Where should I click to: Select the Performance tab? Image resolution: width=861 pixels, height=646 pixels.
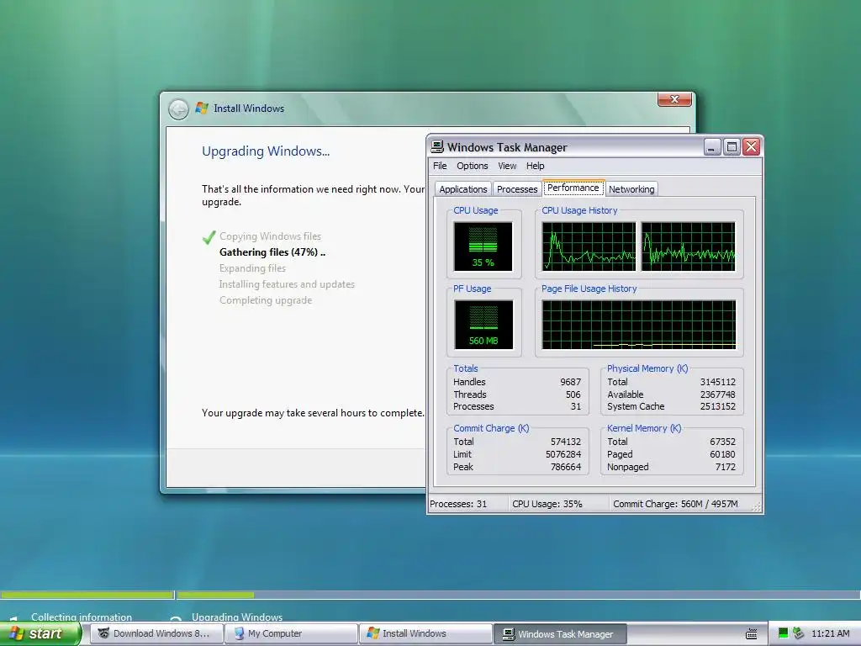(x=573, y=188)
